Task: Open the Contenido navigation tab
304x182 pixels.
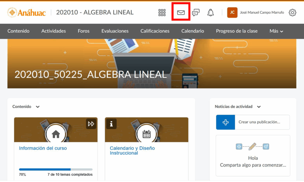Action: (18, 31)
